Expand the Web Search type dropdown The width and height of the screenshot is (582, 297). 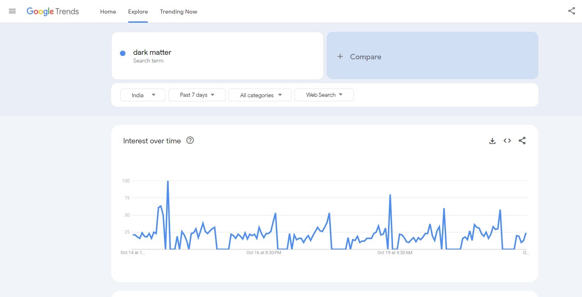click(x=324, y=95)
